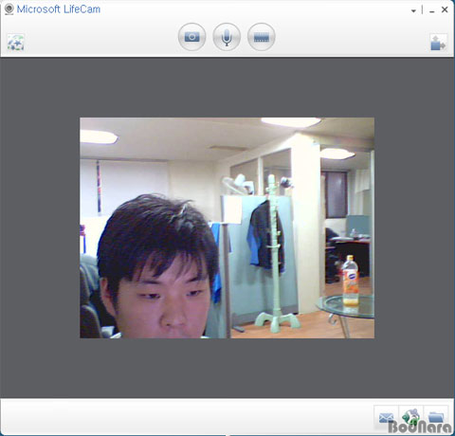455x436 pixels.
Task: Click the green Windows Live share icon
Action: [x=411, y=417]
